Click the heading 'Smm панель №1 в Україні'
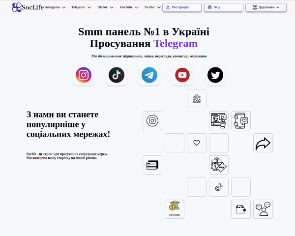The image size is (295, 236). 144,31
